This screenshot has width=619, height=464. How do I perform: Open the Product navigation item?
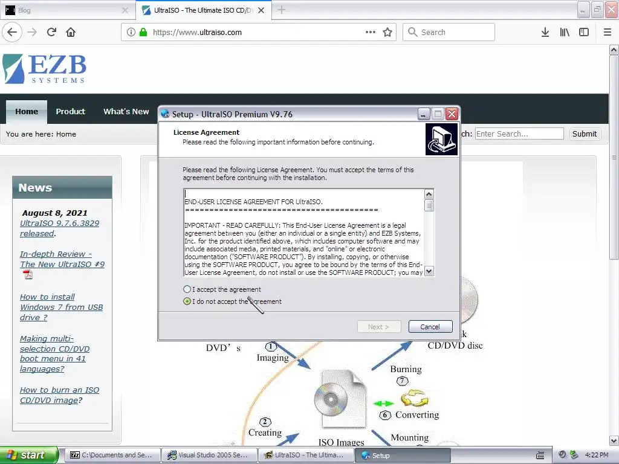(x=70, y=112)
